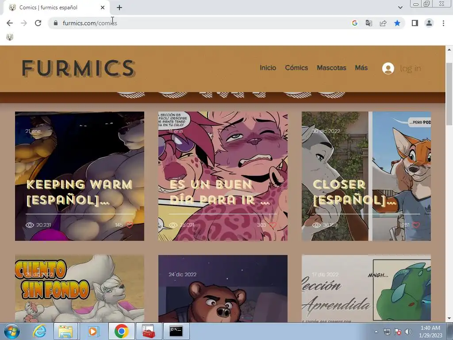Click the bookmarks bar furmics favicon
The image size is (453, 340).
pos(10,37)
